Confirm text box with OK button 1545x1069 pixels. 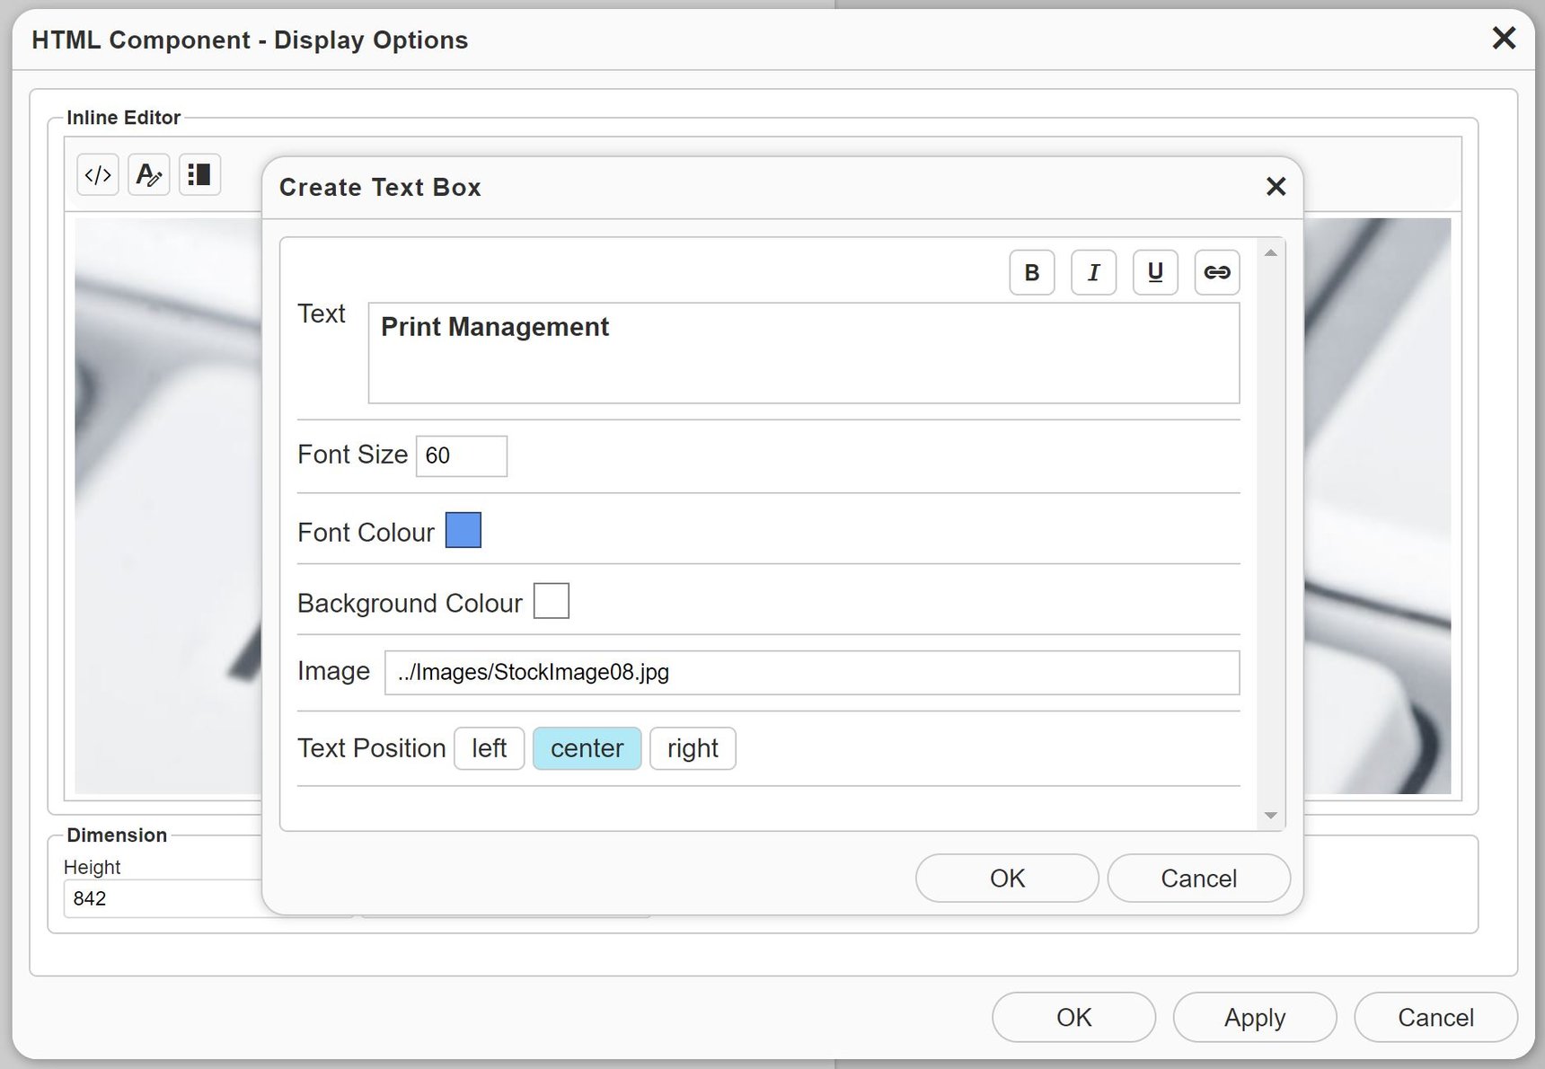[x=1007, y=878]
